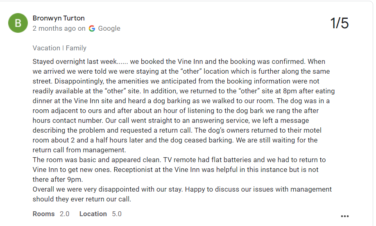
Task: Click the Rooms rating label
Action: [x=43, y=214]
